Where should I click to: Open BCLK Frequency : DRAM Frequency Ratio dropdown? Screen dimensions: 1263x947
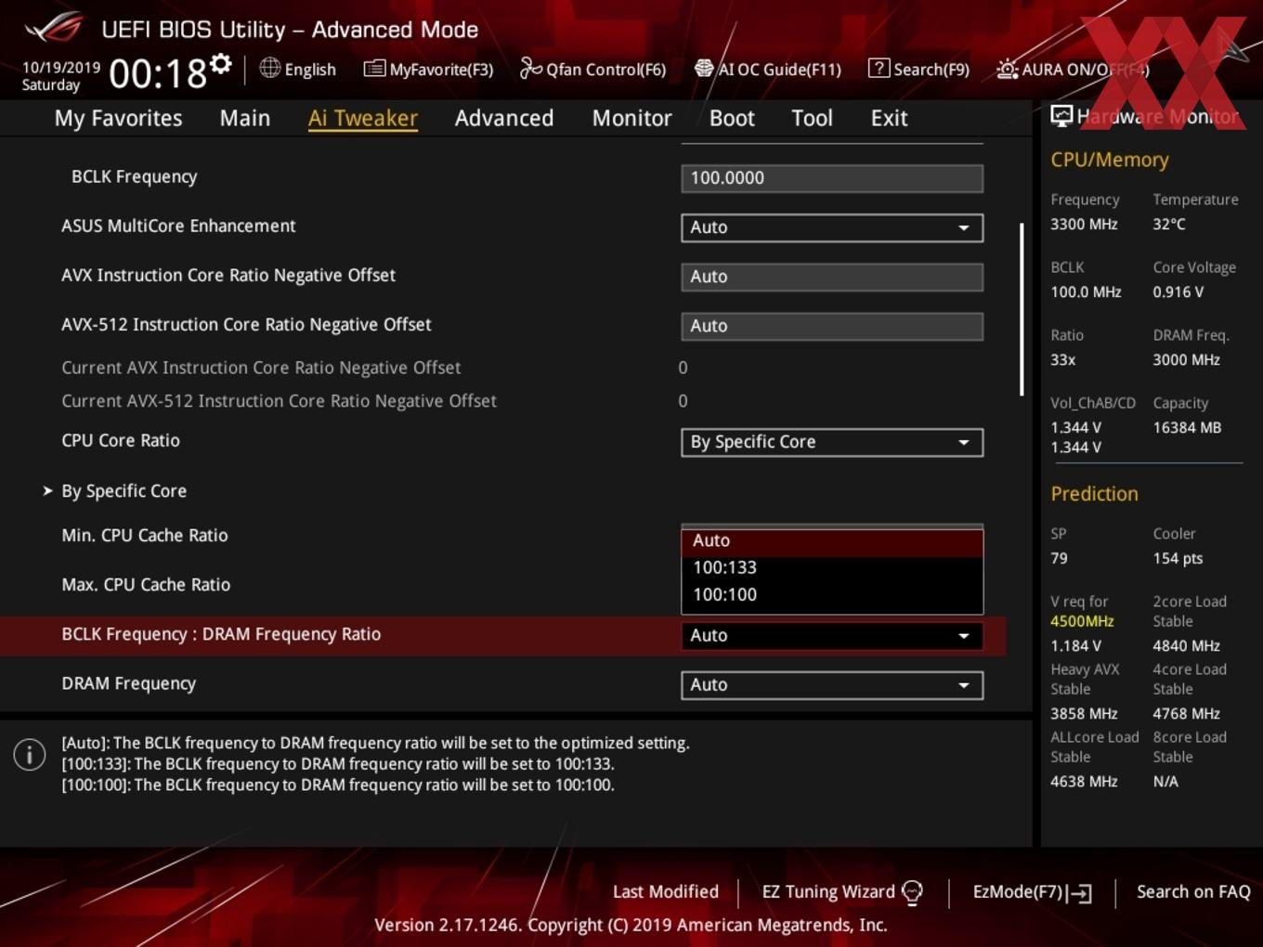[x=832, y=636]
